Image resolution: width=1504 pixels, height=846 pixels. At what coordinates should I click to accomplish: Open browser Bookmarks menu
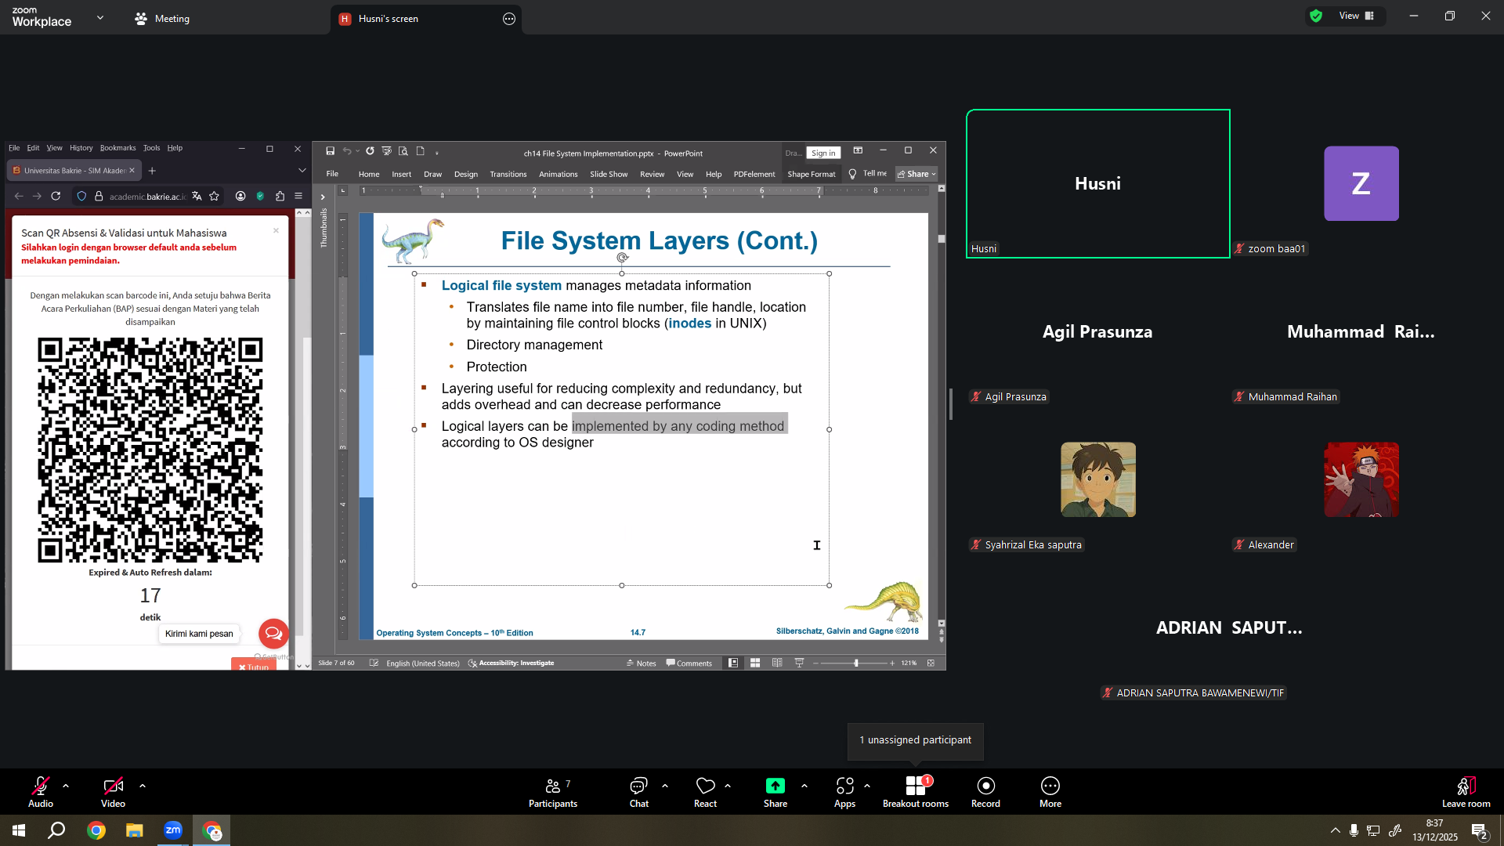pos(118,148)
